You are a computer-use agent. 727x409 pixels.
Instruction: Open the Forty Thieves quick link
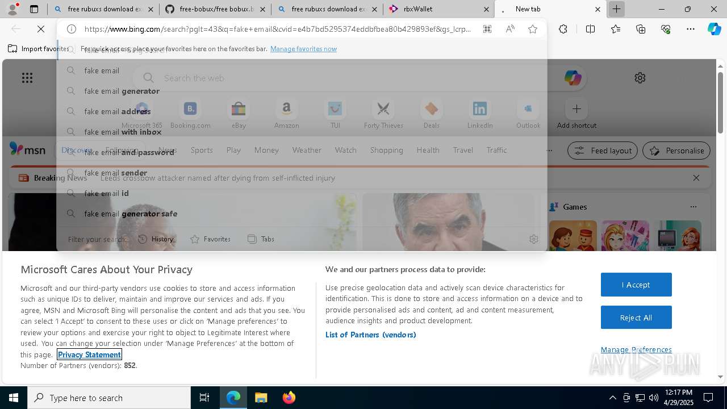(x=383, y=114)
